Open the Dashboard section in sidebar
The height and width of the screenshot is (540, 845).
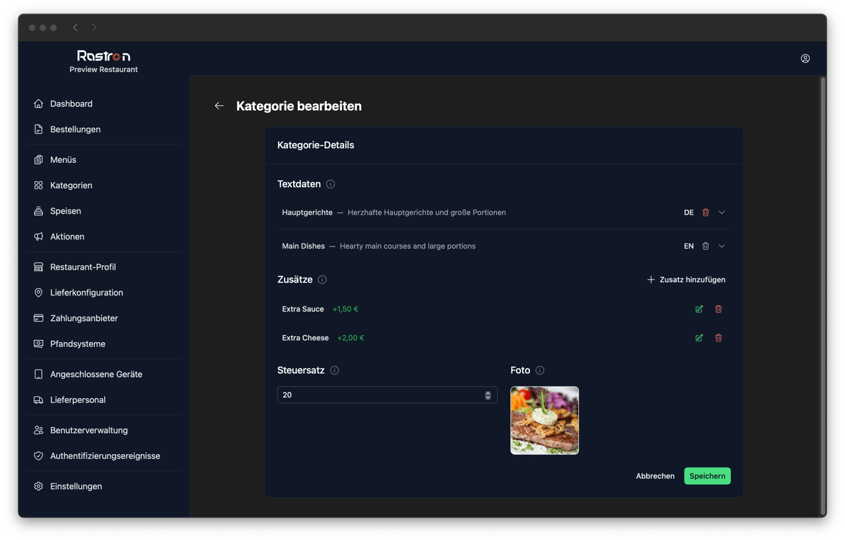71,104
